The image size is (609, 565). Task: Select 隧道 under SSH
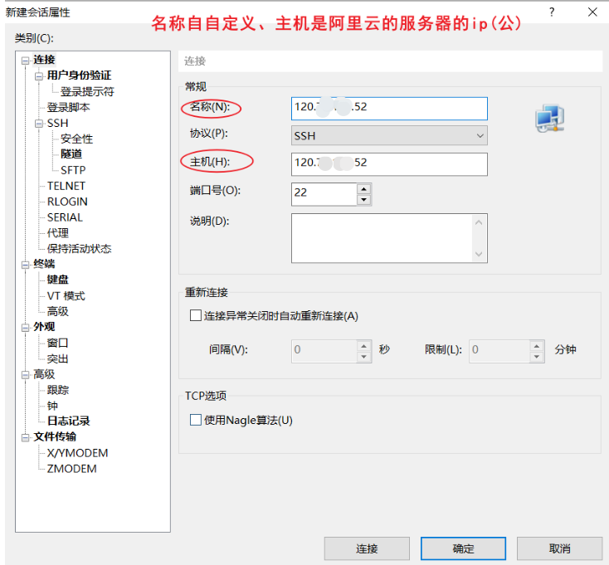click(x=71, y=154)
